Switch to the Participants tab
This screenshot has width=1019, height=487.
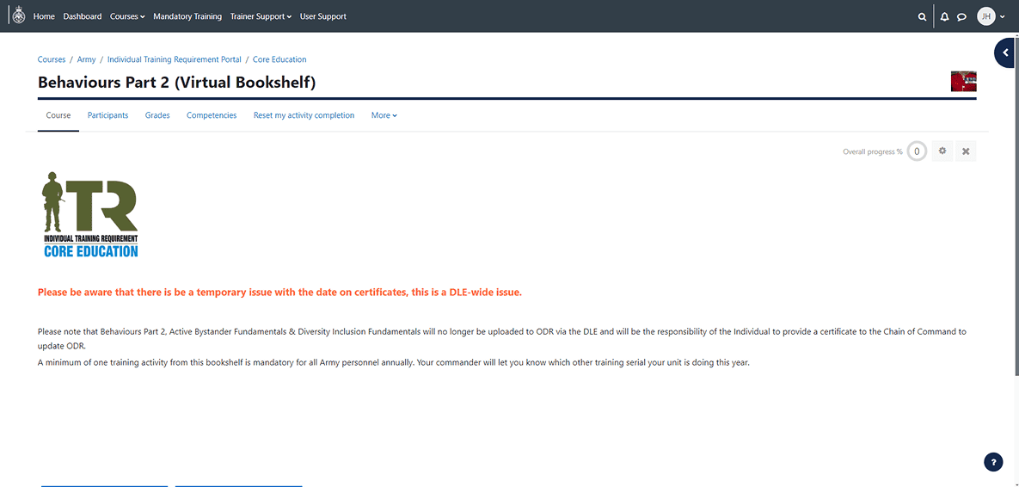[107, 115]
